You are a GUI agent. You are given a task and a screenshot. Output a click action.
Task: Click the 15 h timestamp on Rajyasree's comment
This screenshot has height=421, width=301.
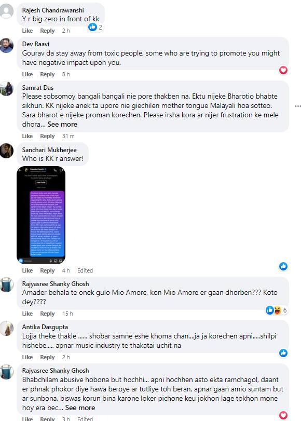[x=67, y=314]
